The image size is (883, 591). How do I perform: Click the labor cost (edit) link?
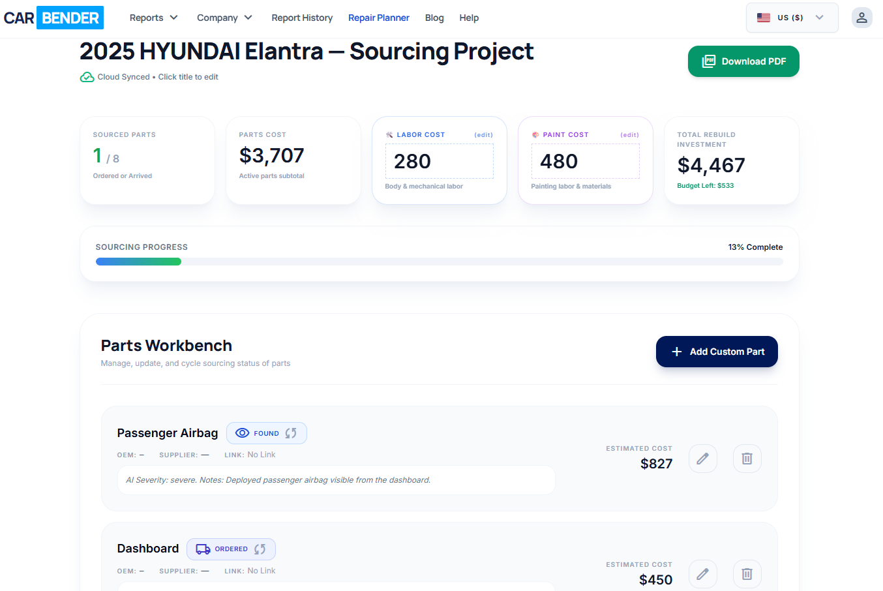483,135
